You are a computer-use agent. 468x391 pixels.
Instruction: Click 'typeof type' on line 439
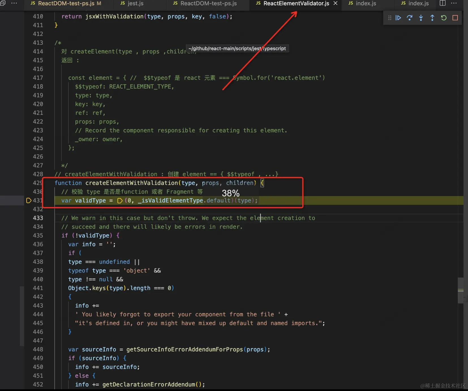87,270
